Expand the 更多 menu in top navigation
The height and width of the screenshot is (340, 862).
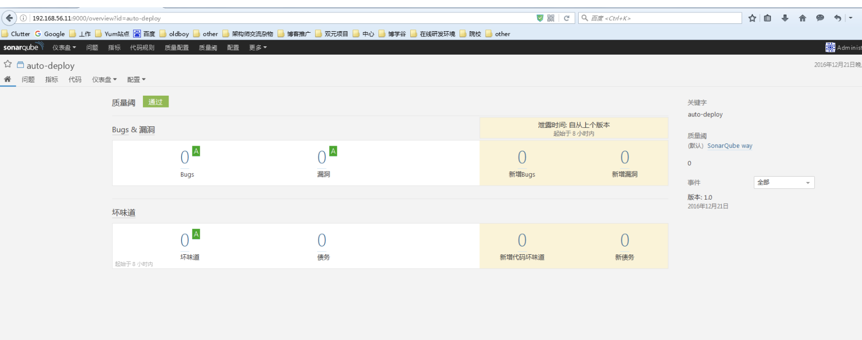[x=258, y=47]
